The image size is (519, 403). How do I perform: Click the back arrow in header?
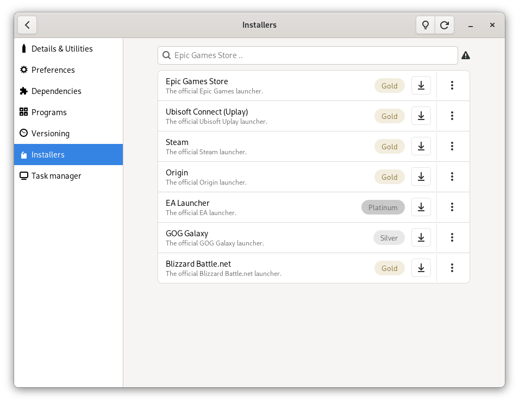[27, 25]
